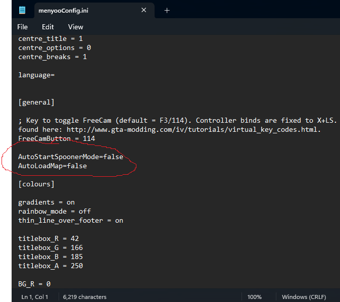This screenshot has width=340, height=302.
Task: Place cursor on the language= line
Action: coord(36,75)
